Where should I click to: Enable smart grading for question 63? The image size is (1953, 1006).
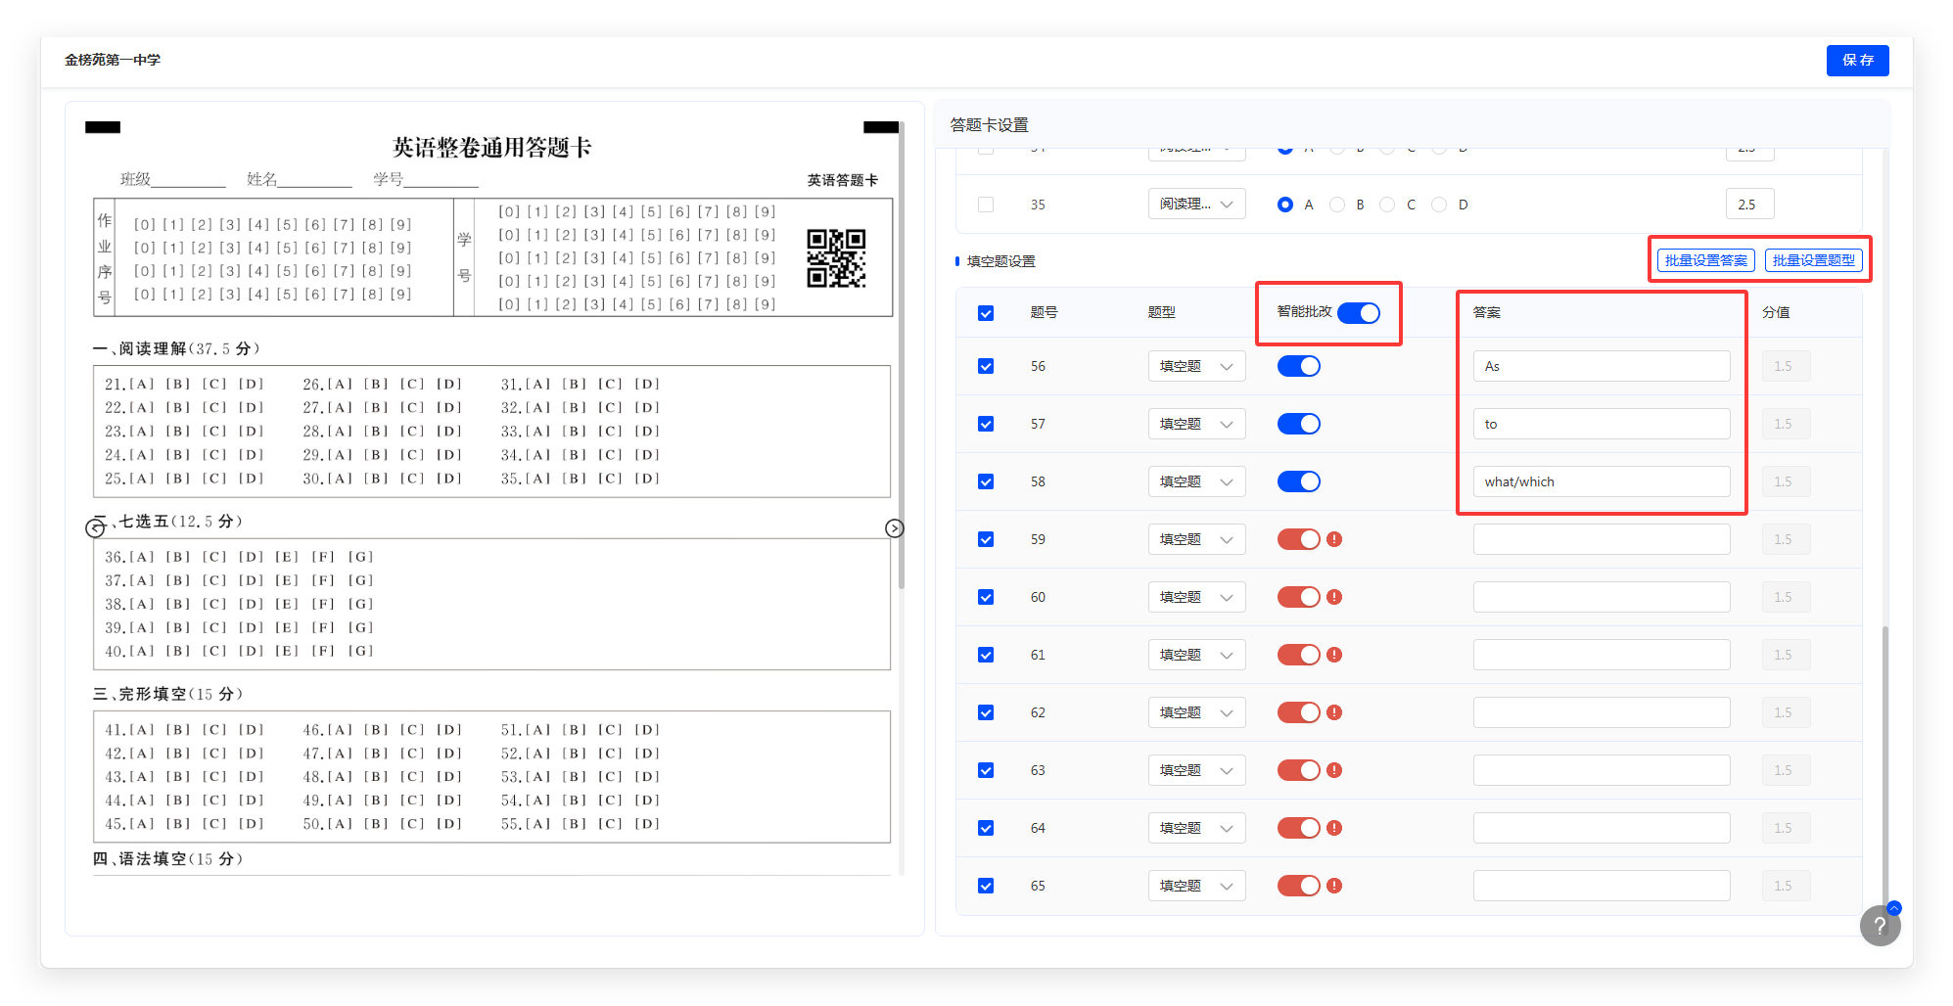(x=1299, y=770)
